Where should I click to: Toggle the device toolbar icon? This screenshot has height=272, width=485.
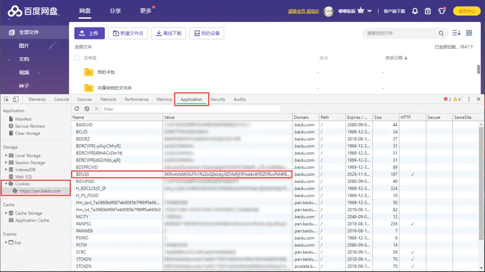click(x=16, y=99)
